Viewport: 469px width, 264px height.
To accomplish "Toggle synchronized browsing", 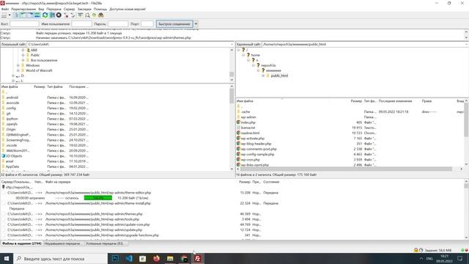I will click(x=95, y=15).
